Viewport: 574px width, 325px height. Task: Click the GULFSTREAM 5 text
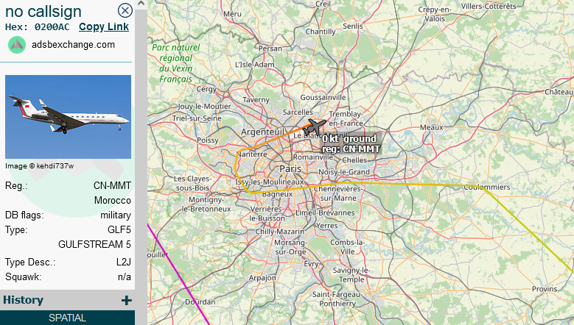coord(94,244)
